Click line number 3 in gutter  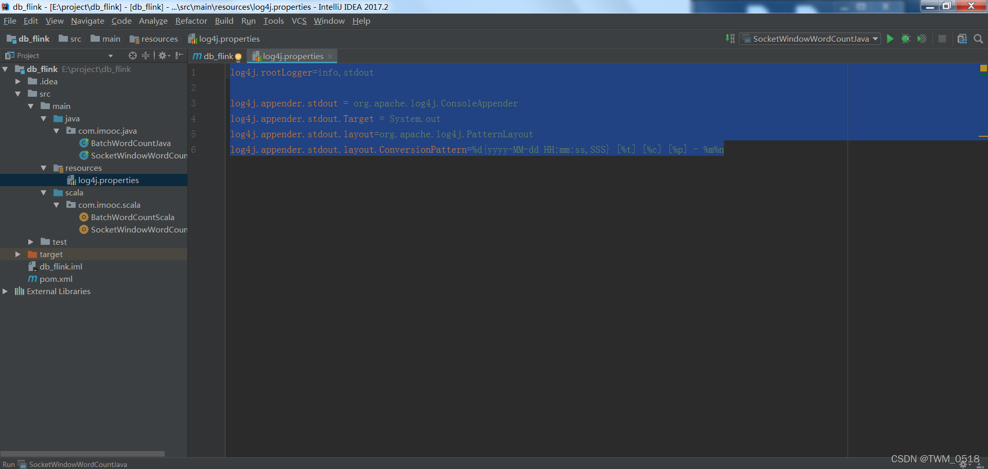[x=193, y=103]
